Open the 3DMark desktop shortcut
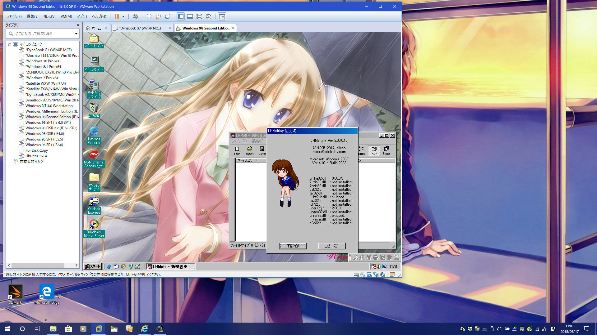Viewport: 597px width, 335px height. point(15,294)
